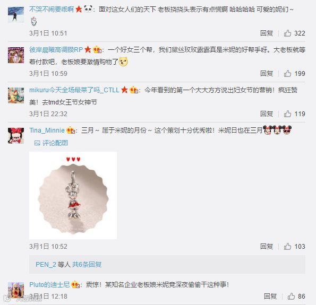Open Tina_Minnie's Minnie avatar
316x305 pixels.
click(16, 136)
